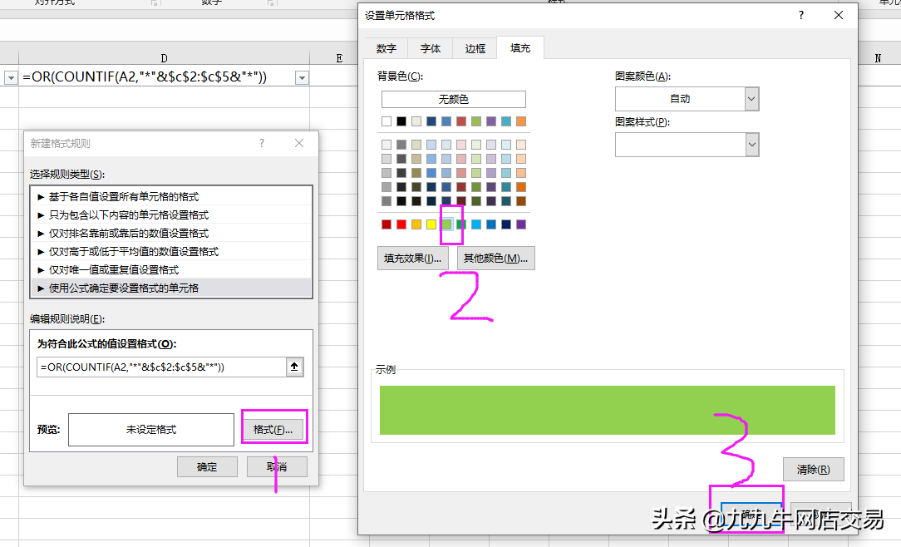The width and height of the screenshot is (901, 547).
Task: Select rule type 仅对唯一值或重复值设置格式
Action: 171,270
